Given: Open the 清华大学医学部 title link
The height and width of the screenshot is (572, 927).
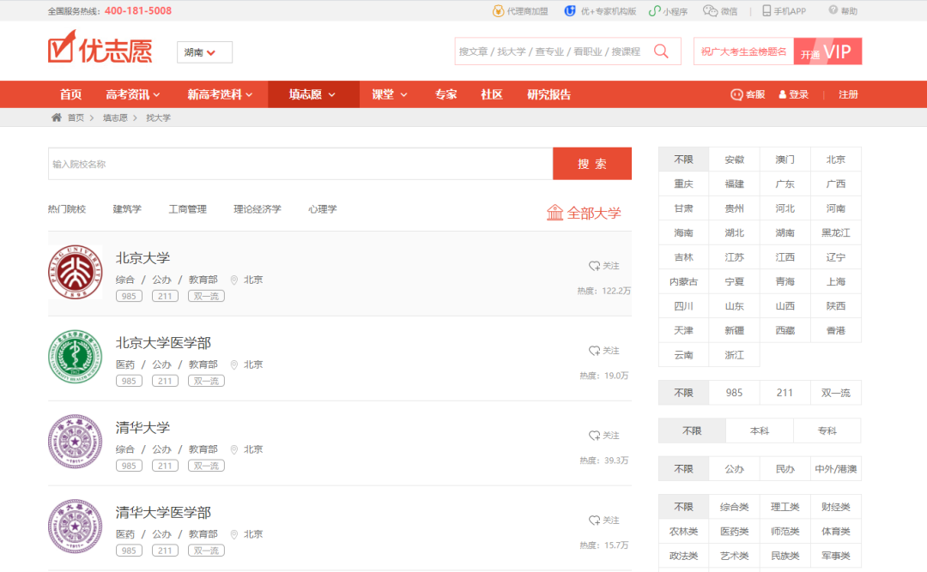Looking at the screenshot, I should [x=163, y=512].
